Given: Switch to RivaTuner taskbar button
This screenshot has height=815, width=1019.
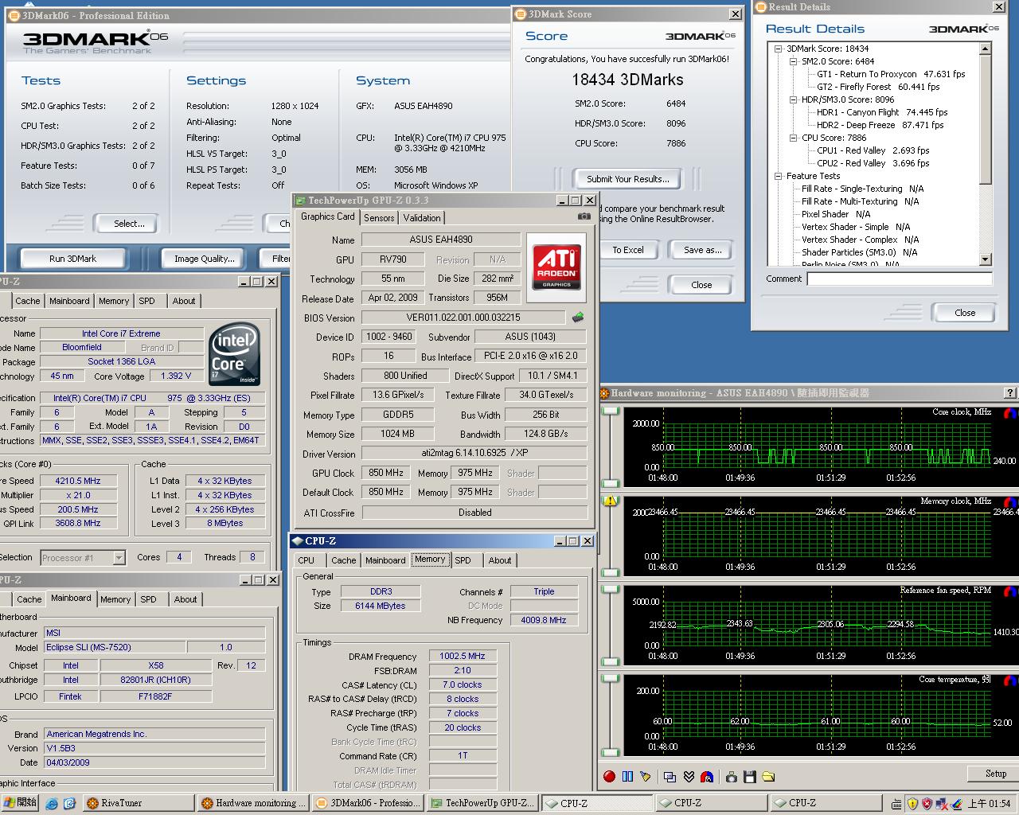Looking at the screenshot, I should (138, 803).
